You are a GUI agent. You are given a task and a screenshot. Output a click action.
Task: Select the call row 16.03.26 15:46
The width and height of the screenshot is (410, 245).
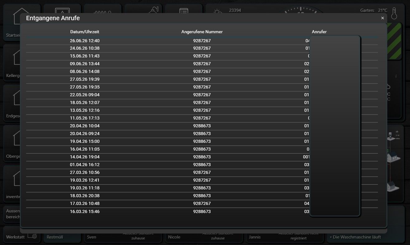tap(202, 211)
